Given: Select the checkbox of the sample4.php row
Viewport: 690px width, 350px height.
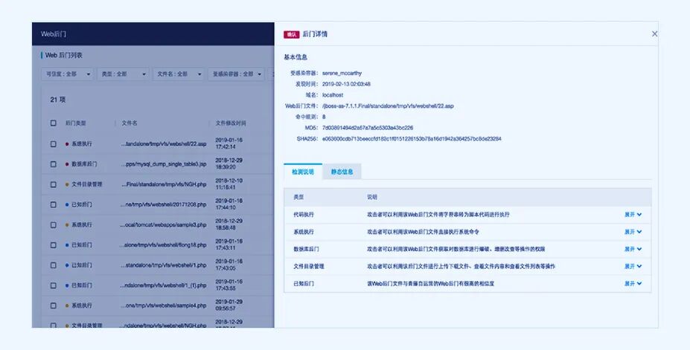Looking at the screenshot, I should point(54,305).
